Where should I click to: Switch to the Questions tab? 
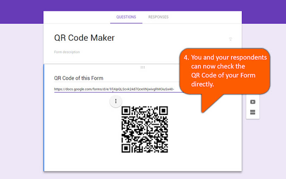click(126, 17)
